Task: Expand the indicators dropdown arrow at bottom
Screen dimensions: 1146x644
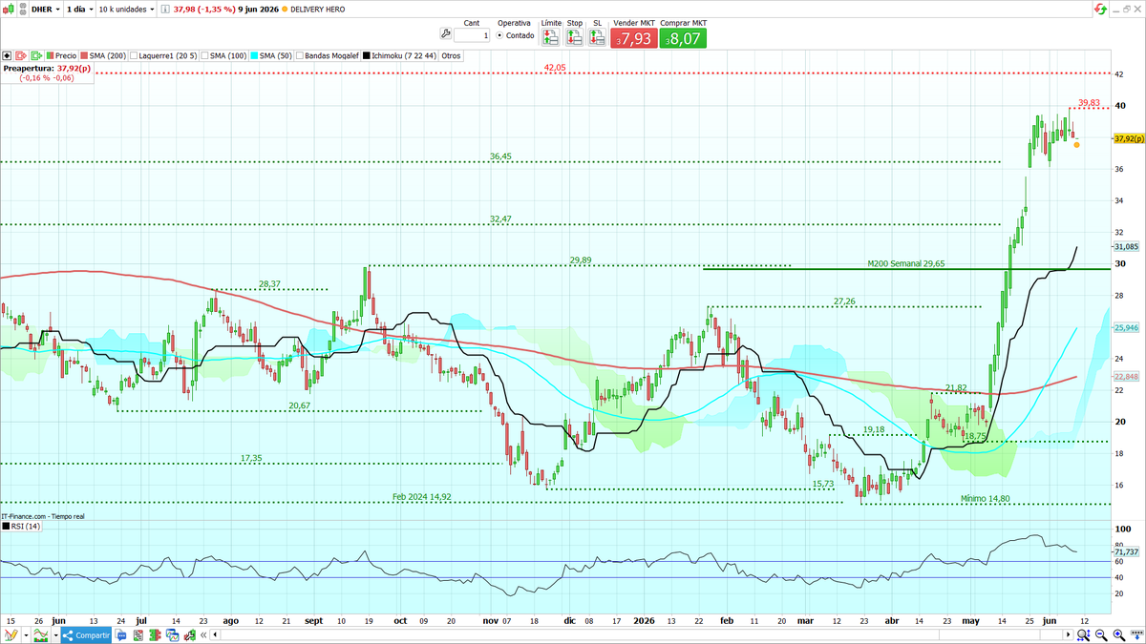Action: coord(56,634)
